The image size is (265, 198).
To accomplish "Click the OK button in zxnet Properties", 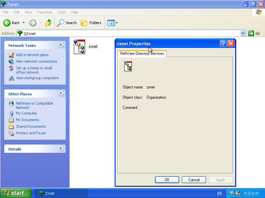I will click(167, 180).
